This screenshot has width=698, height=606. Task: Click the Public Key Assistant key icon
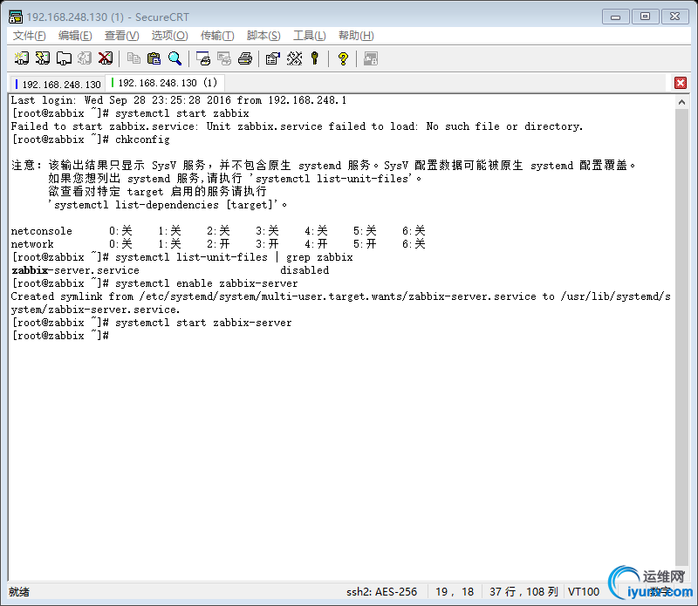pos(315,58)
